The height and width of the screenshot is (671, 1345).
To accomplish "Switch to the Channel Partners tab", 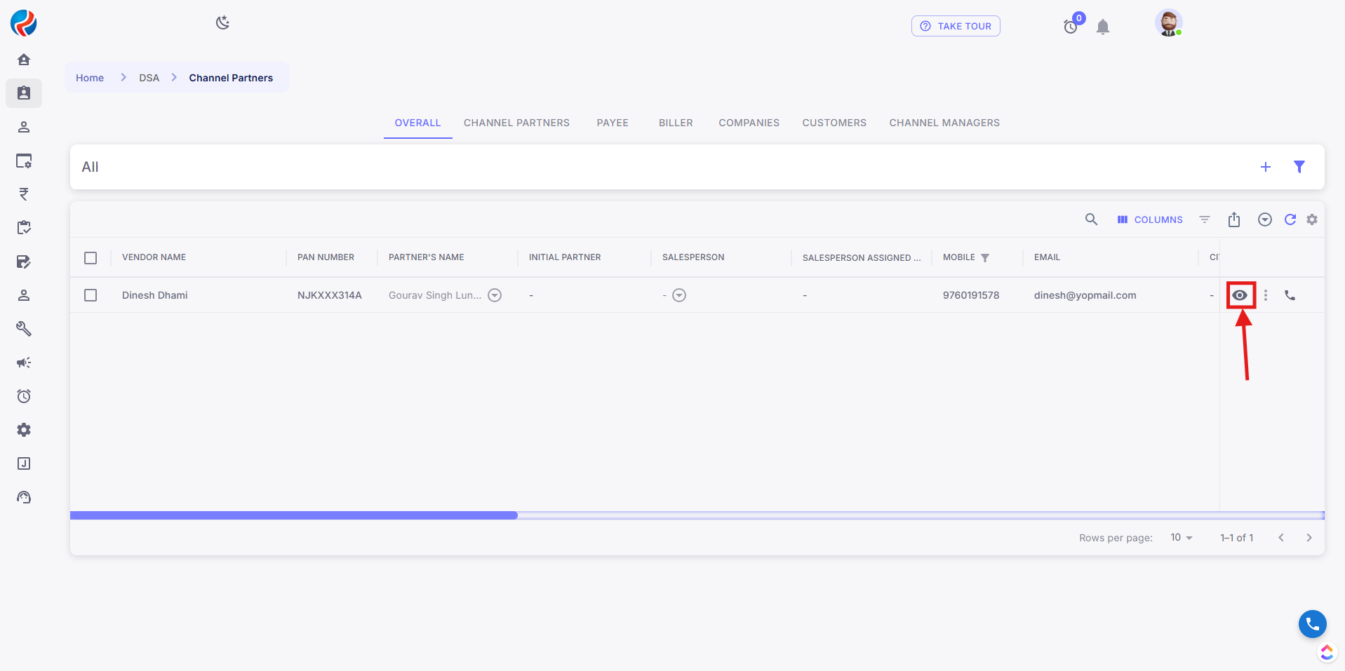I will pyautogui.click(x=516, y=123).
